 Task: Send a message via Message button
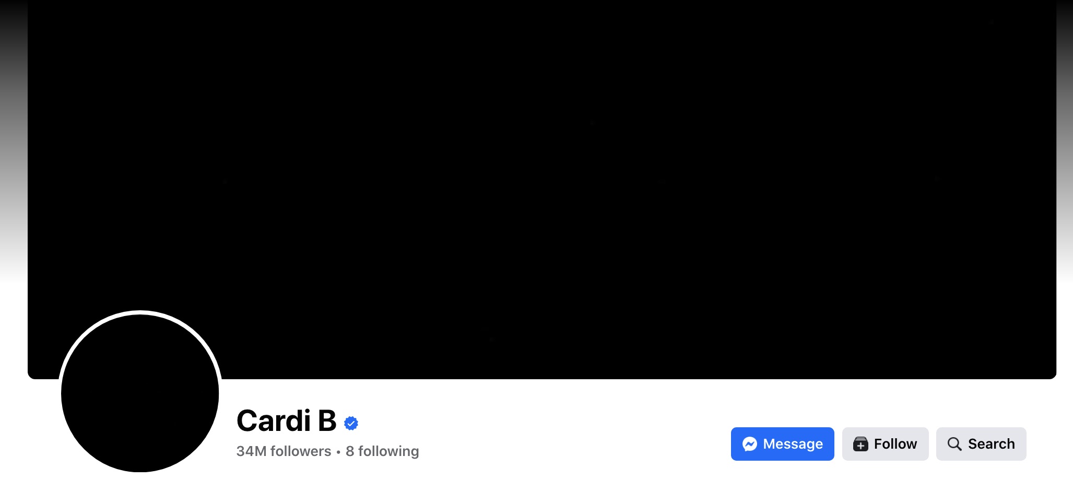click(x=782, y=444)
